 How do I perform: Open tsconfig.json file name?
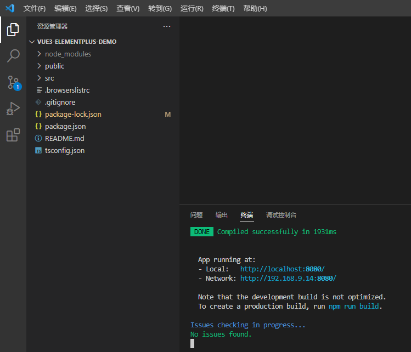(65, 151)
